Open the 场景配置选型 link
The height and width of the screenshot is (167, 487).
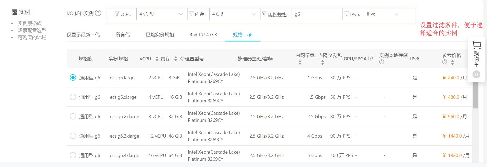pos(32,30)
